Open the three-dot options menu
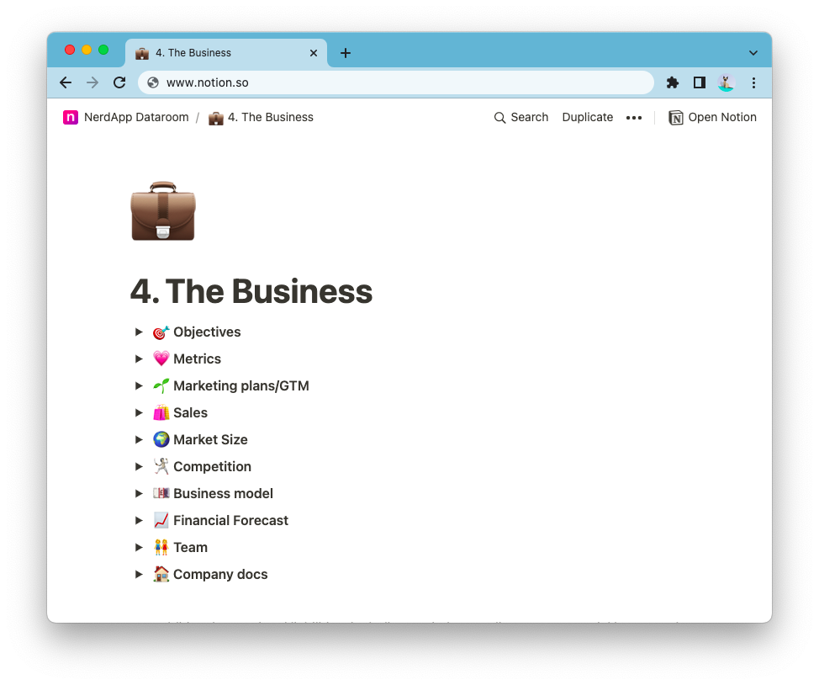819x685 pixels. (x=634, y=117)
